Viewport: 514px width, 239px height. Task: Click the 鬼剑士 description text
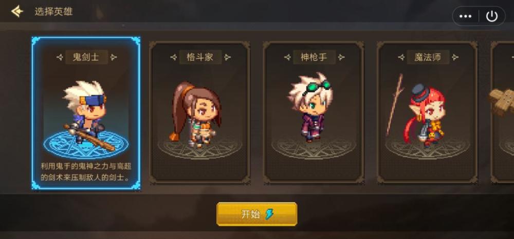[x=86, y=172]
